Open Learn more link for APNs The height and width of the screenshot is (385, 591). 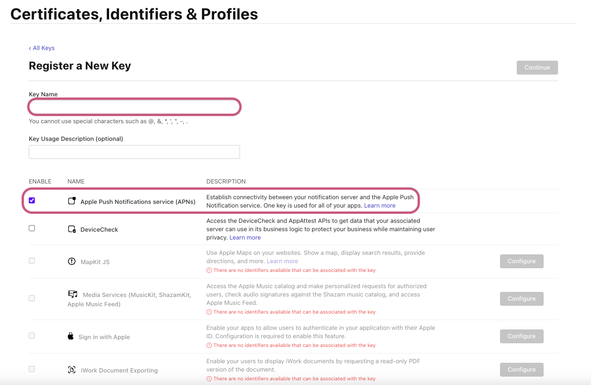379,206
